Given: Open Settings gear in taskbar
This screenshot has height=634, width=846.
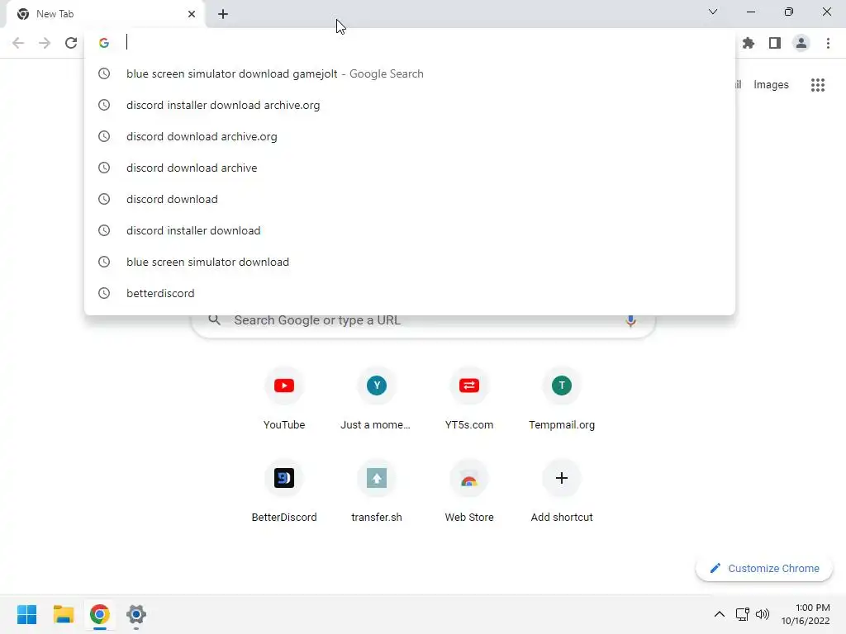Looking at the screenshot, I should tap(136, 614).
